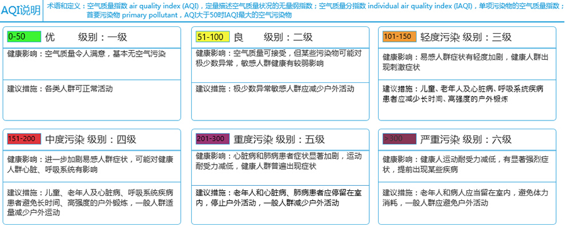
Task: Select the 严重污染 六级 heading
Action: pyautogui.click(x=466, y=139)
